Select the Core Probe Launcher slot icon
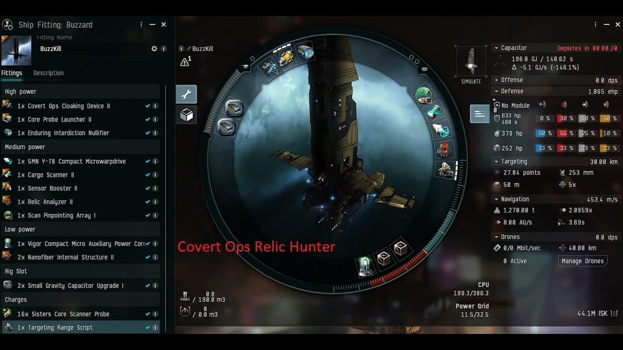623x350 pixels. 287,58
